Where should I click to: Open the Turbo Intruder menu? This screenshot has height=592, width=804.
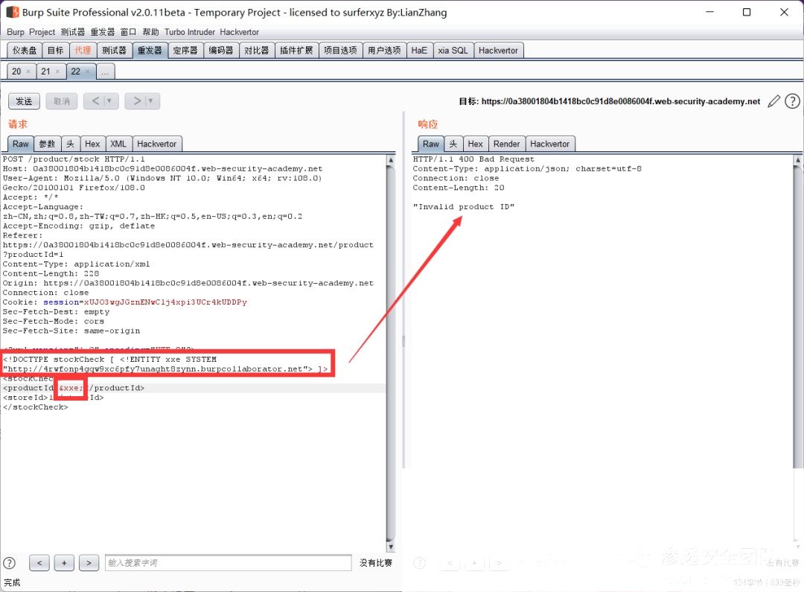click(x=190, y=32)
